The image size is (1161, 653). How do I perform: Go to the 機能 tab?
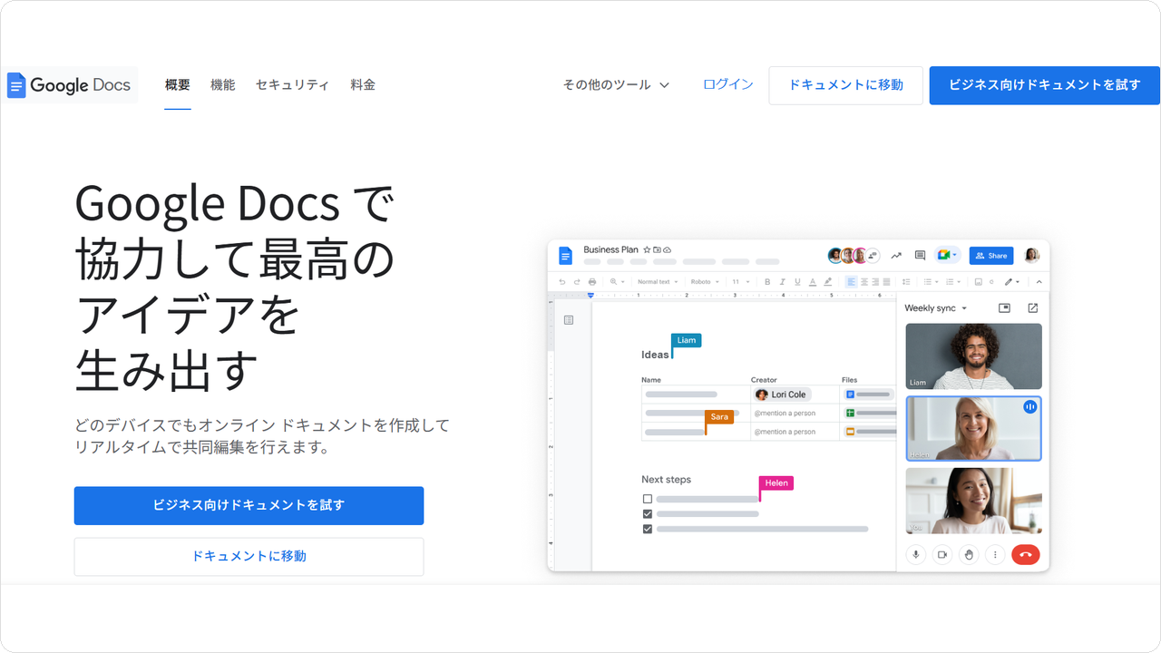click(x=222, y=85)
